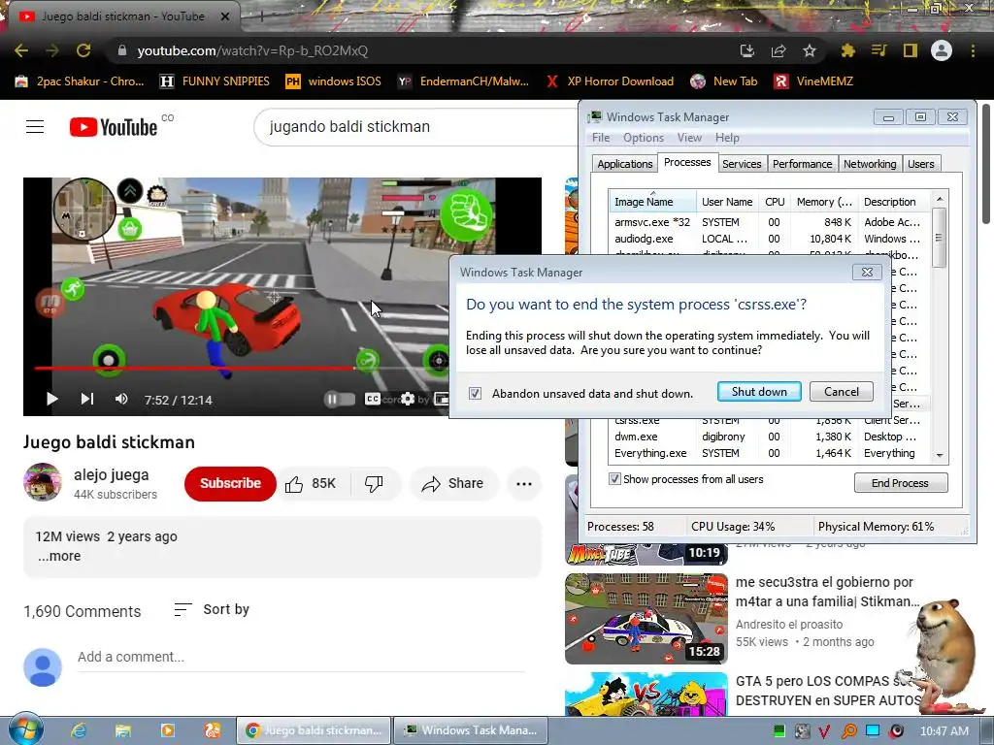Launch Internet Explorer from the taskbar
Viewport: 994px width, 745px height.
coord(79,730)
